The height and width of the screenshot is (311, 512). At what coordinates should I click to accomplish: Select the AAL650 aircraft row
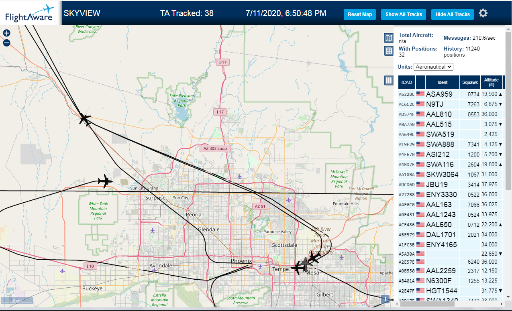451,225
